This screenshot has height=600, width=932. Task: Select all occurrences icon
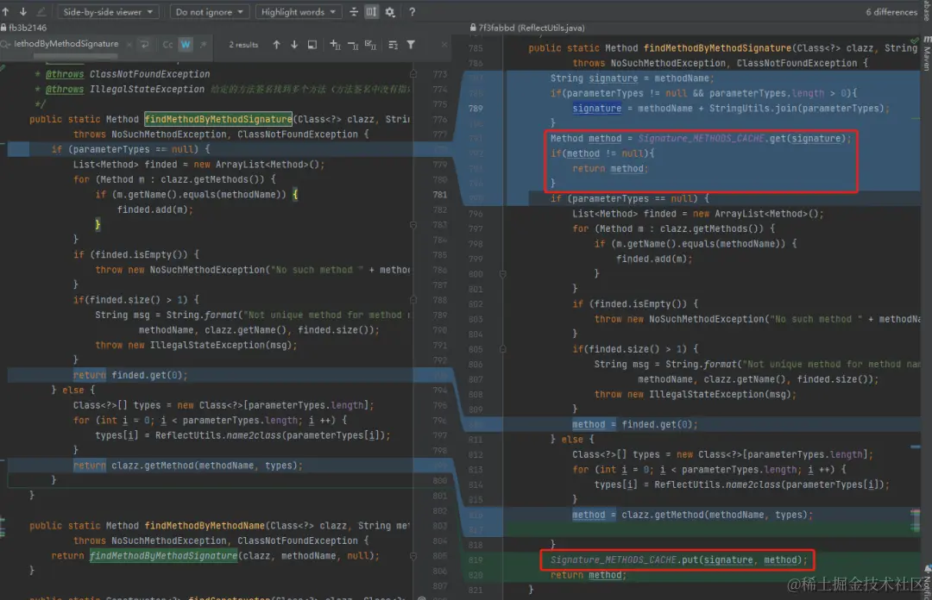tap(370, 45)
